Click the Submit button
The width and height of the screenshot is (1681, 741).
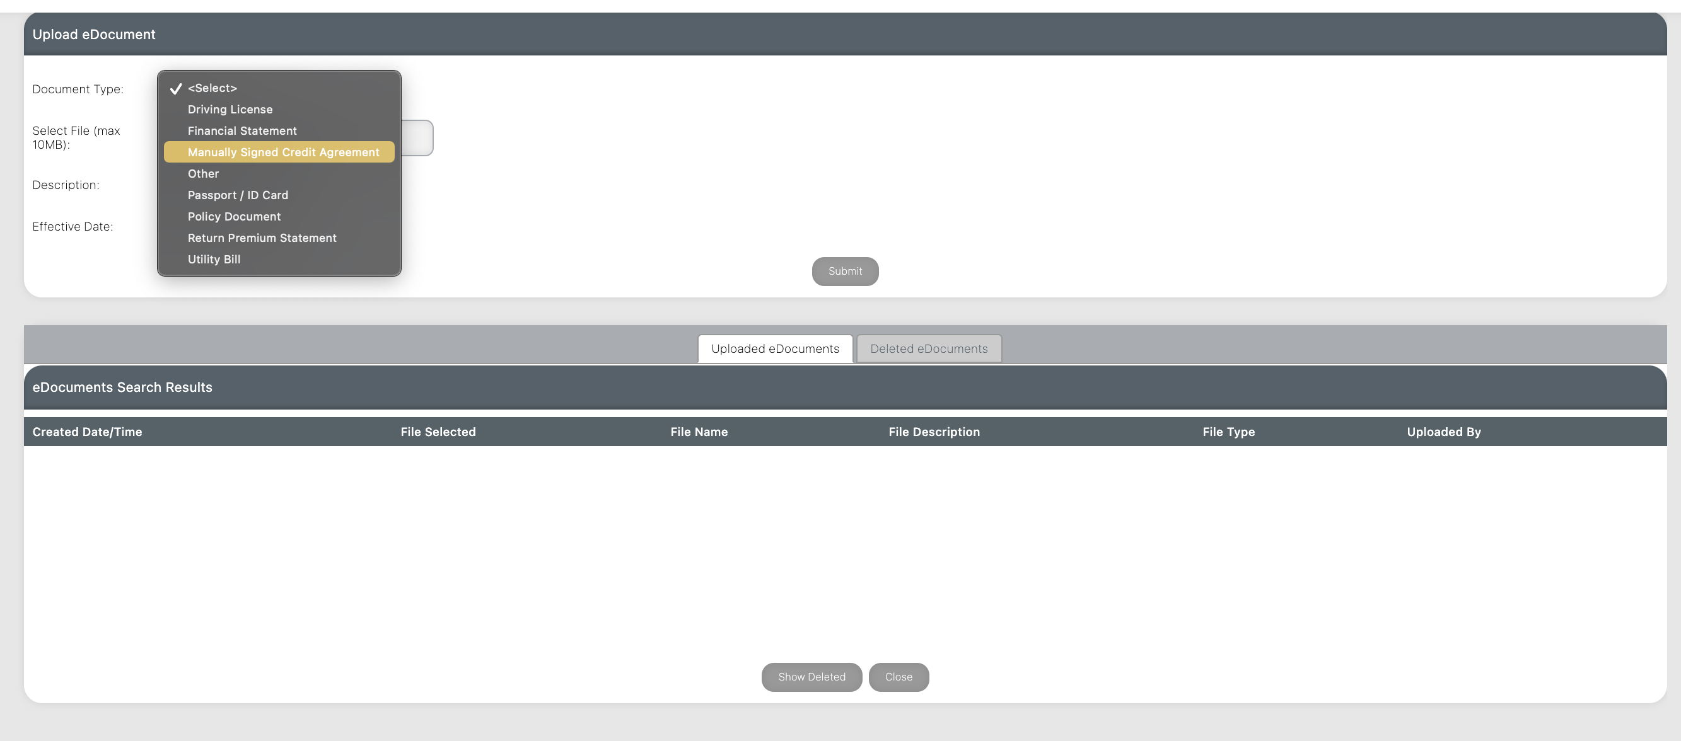[845, 271]
